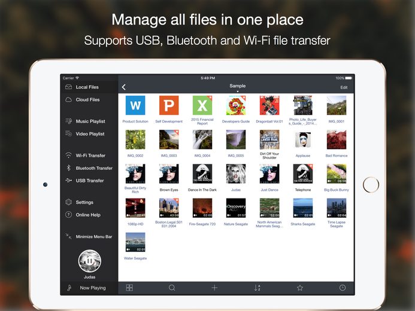Click the Video Playlist icon
This screenshot has width=415, height=311.
coord(68,134)
